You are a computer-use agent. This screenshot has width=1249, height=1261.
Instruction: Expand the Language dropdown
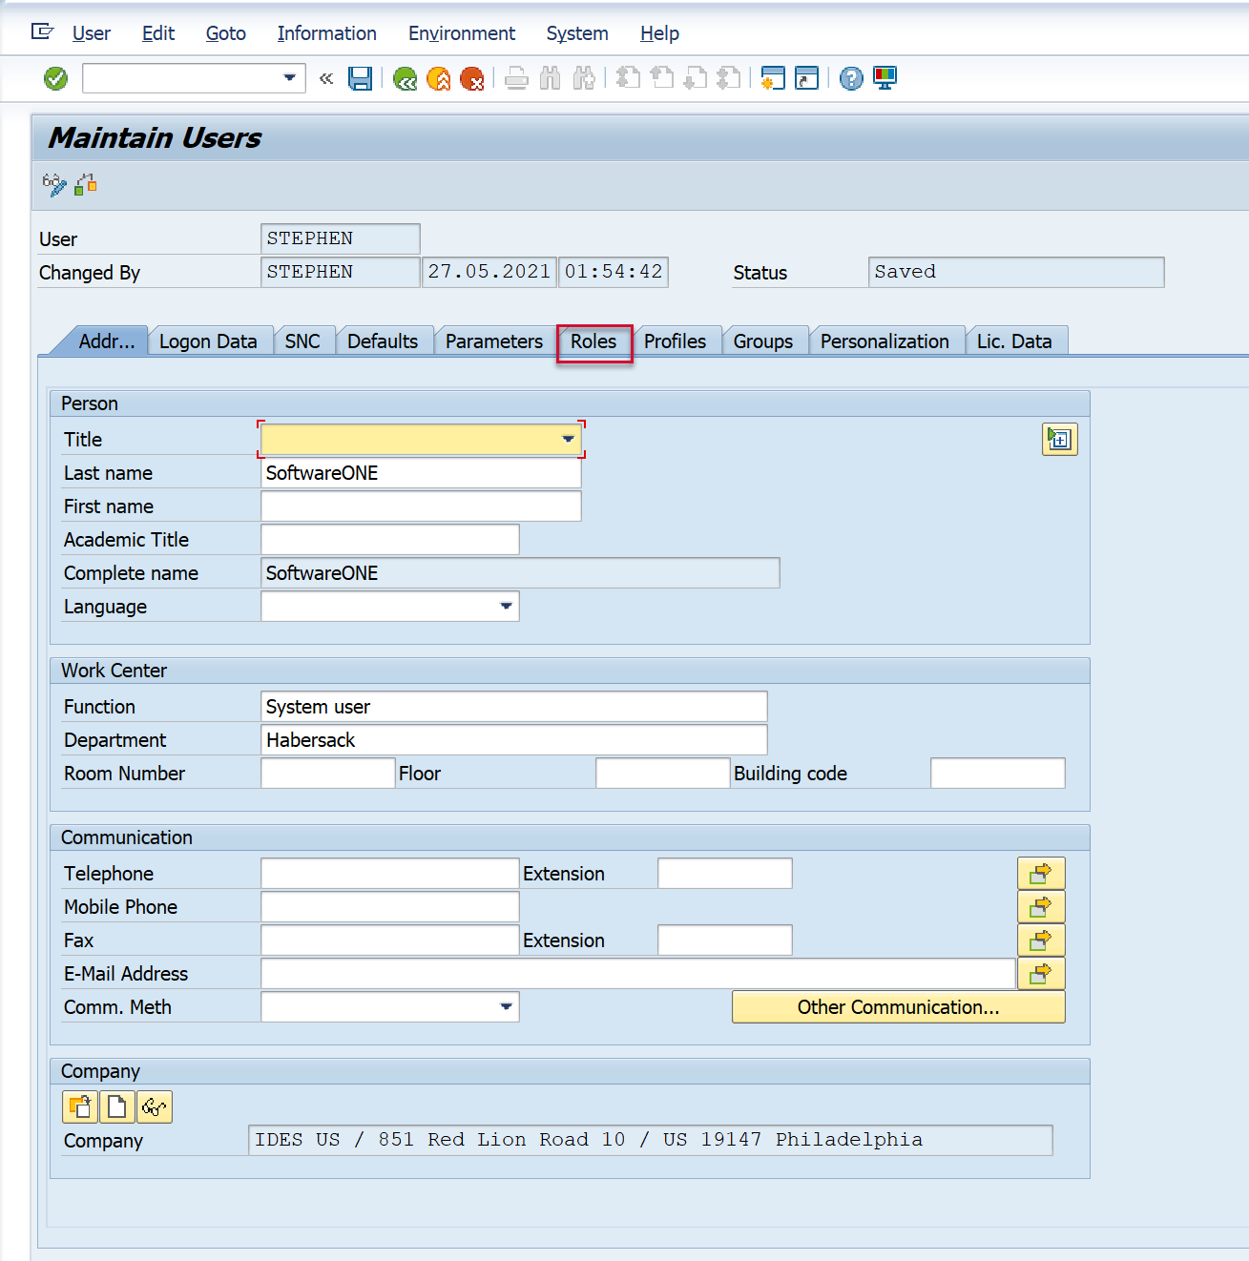pos(506,607)
